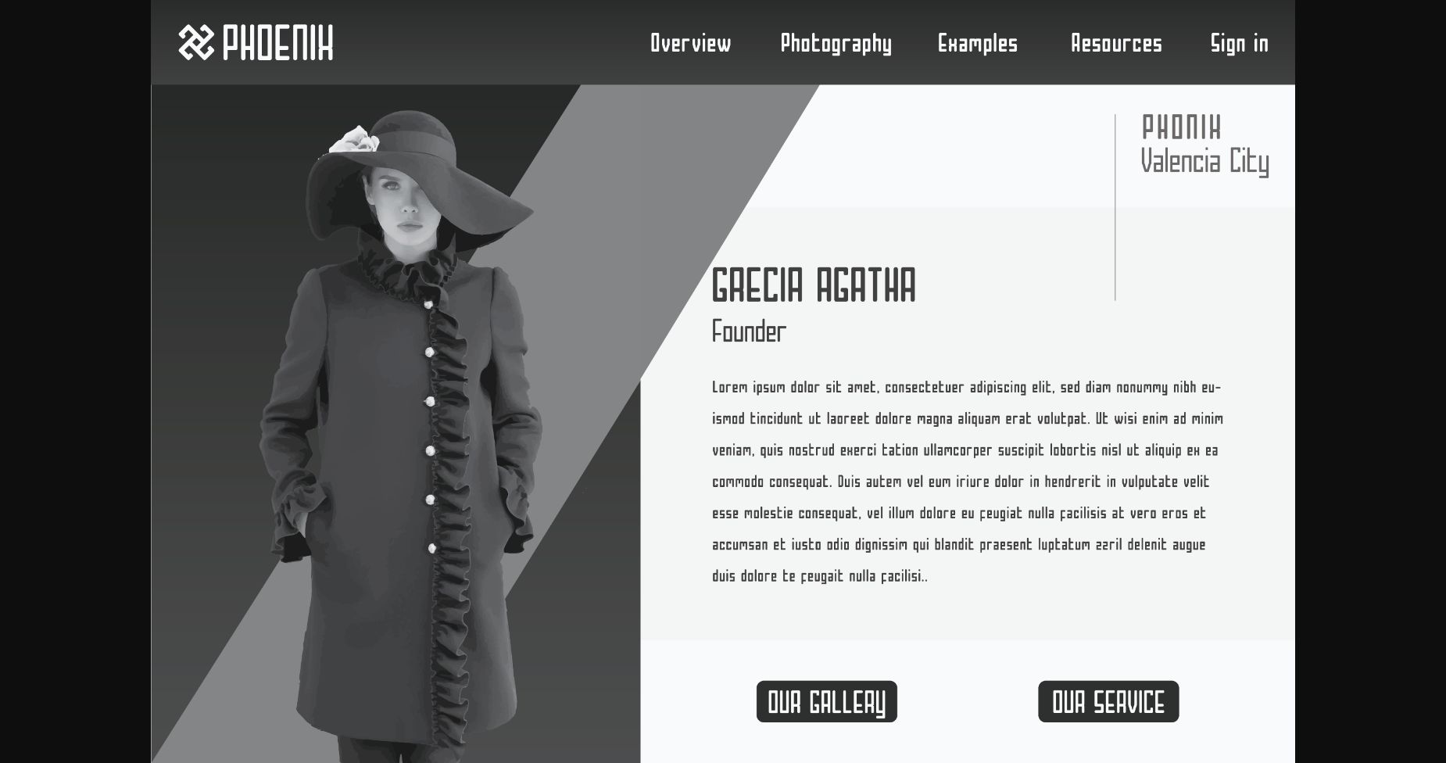The height and width of the screenshot is (763, 1446).
Task: Go to the Photography page
Action: pos(836,44)
